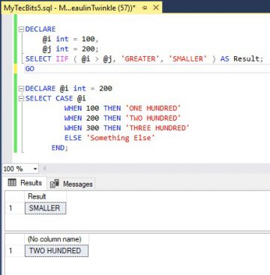Select the TWO HUNDRED result cell

56,251
